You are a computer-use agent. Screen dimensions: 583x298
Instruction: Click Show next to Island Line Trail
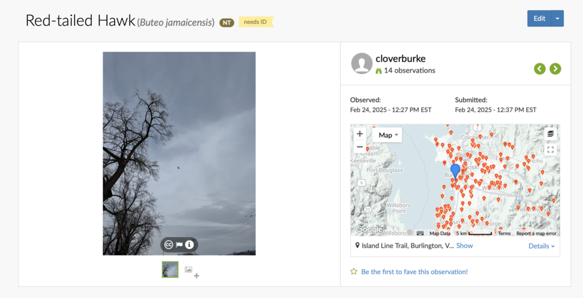(465, 246)
